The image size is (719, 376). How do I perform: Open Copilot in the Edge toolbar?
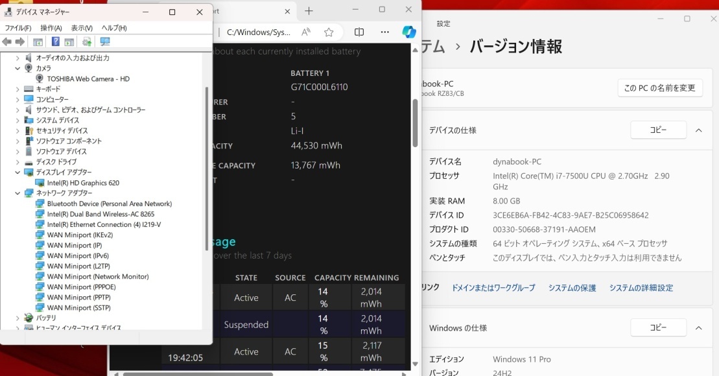408,32
